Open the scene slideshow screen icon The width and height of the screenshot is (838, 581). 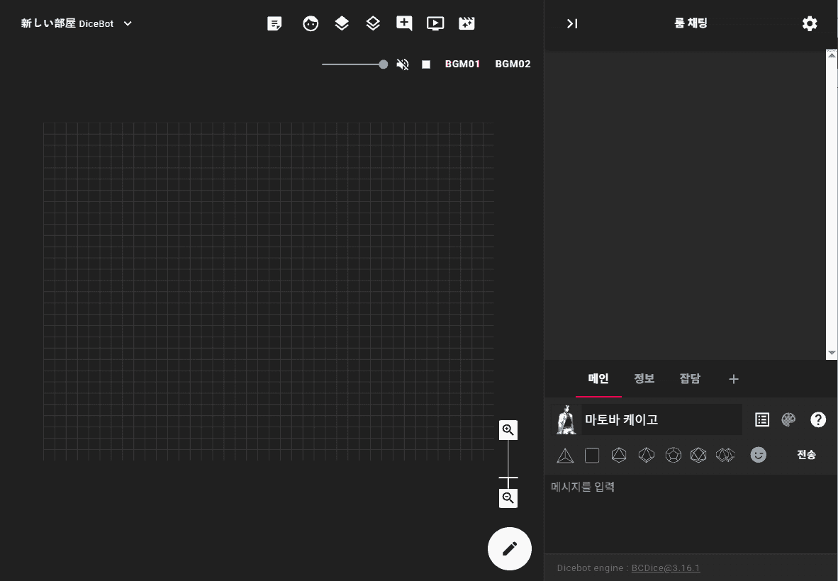pyautogui.click(x=435, y=23)
